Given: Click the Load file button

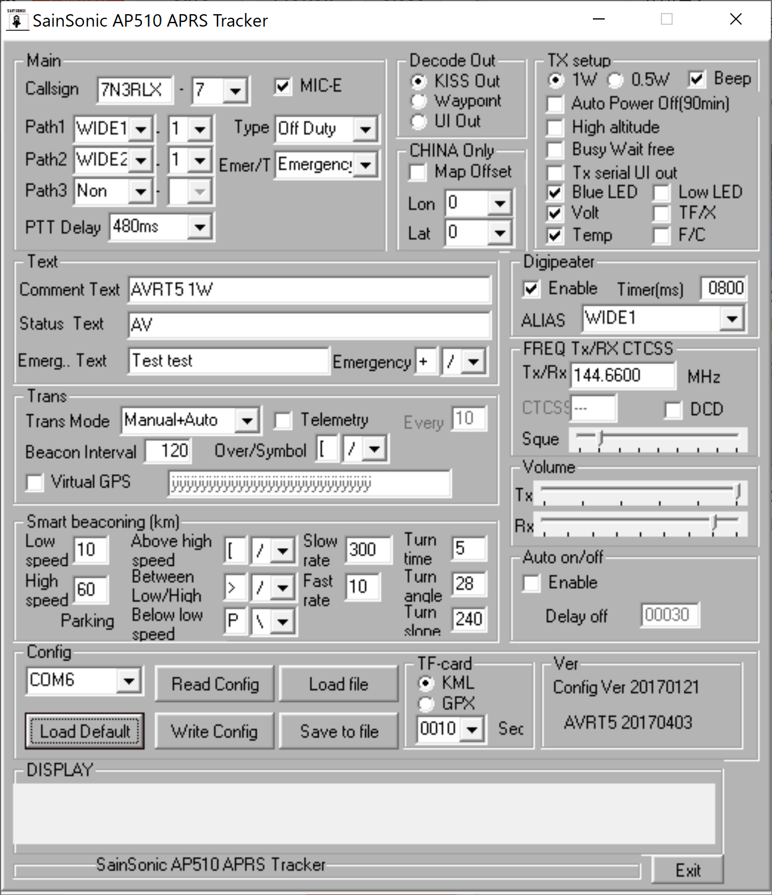Looking at the screenshot, I should point(339,684).
